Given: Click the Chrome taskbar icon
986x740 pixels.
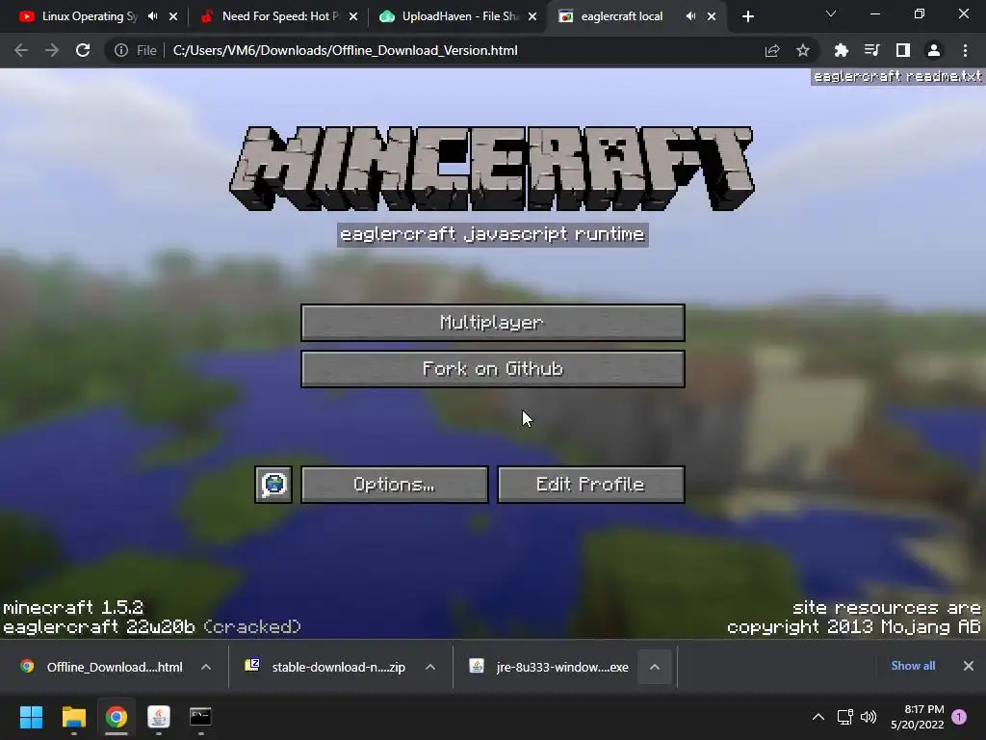Looking at the screenshot, I should [116, 717].
